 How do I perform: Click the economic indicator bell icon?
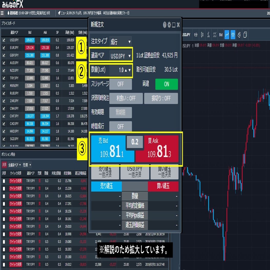[8, 13]
